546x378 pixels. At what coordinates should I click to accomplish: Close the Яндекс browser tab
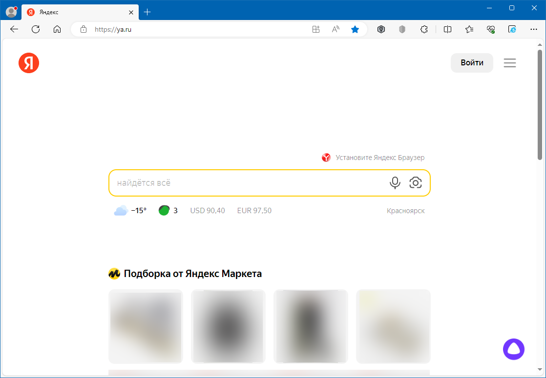(x=131, y=12)
